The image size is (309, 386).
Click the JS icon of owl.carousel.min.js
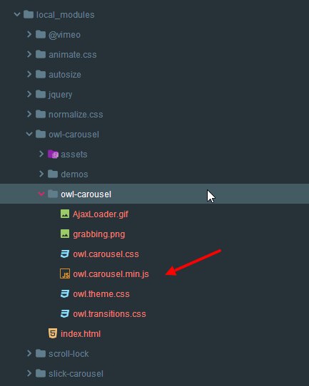point(65,273)
